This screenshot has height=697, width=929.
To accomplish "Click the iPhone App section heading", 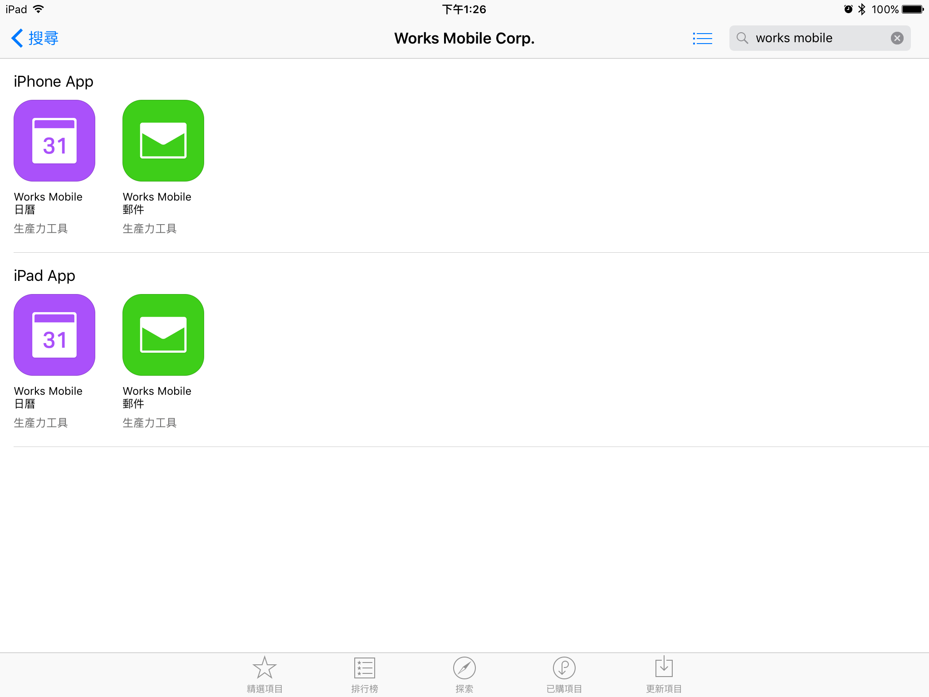I will coord(54,82).
